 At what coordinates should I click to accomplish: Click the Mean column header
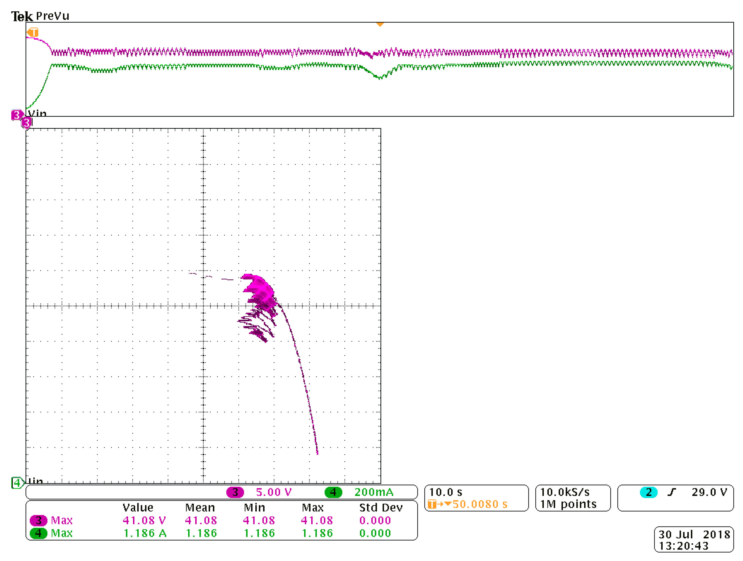[200, 508]
